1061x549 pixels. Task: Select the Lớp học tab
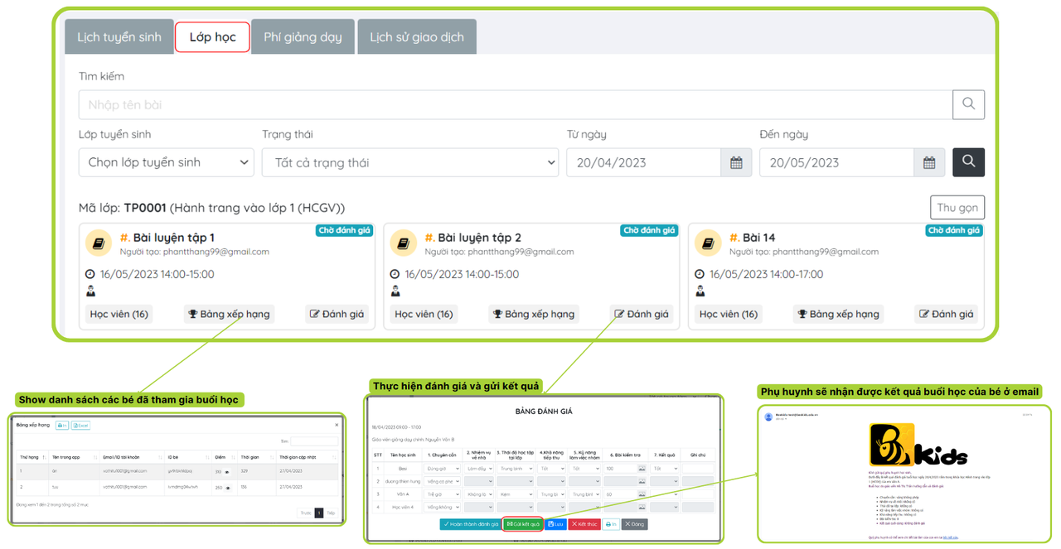[212, 37]
